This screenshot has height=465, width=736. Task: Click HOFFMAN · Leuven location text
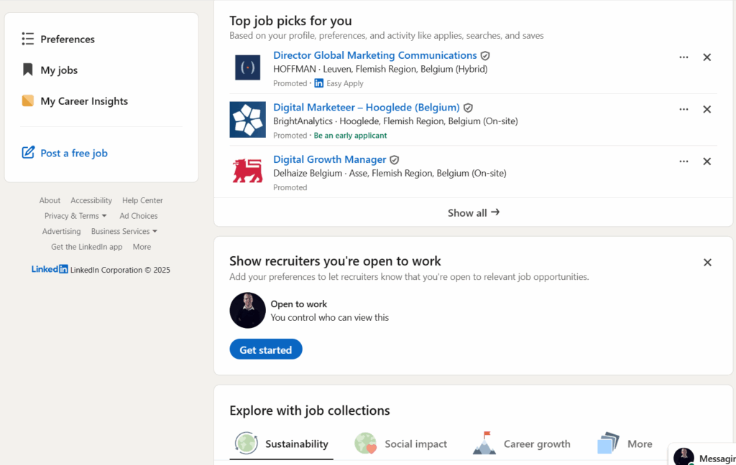point(380,69)
